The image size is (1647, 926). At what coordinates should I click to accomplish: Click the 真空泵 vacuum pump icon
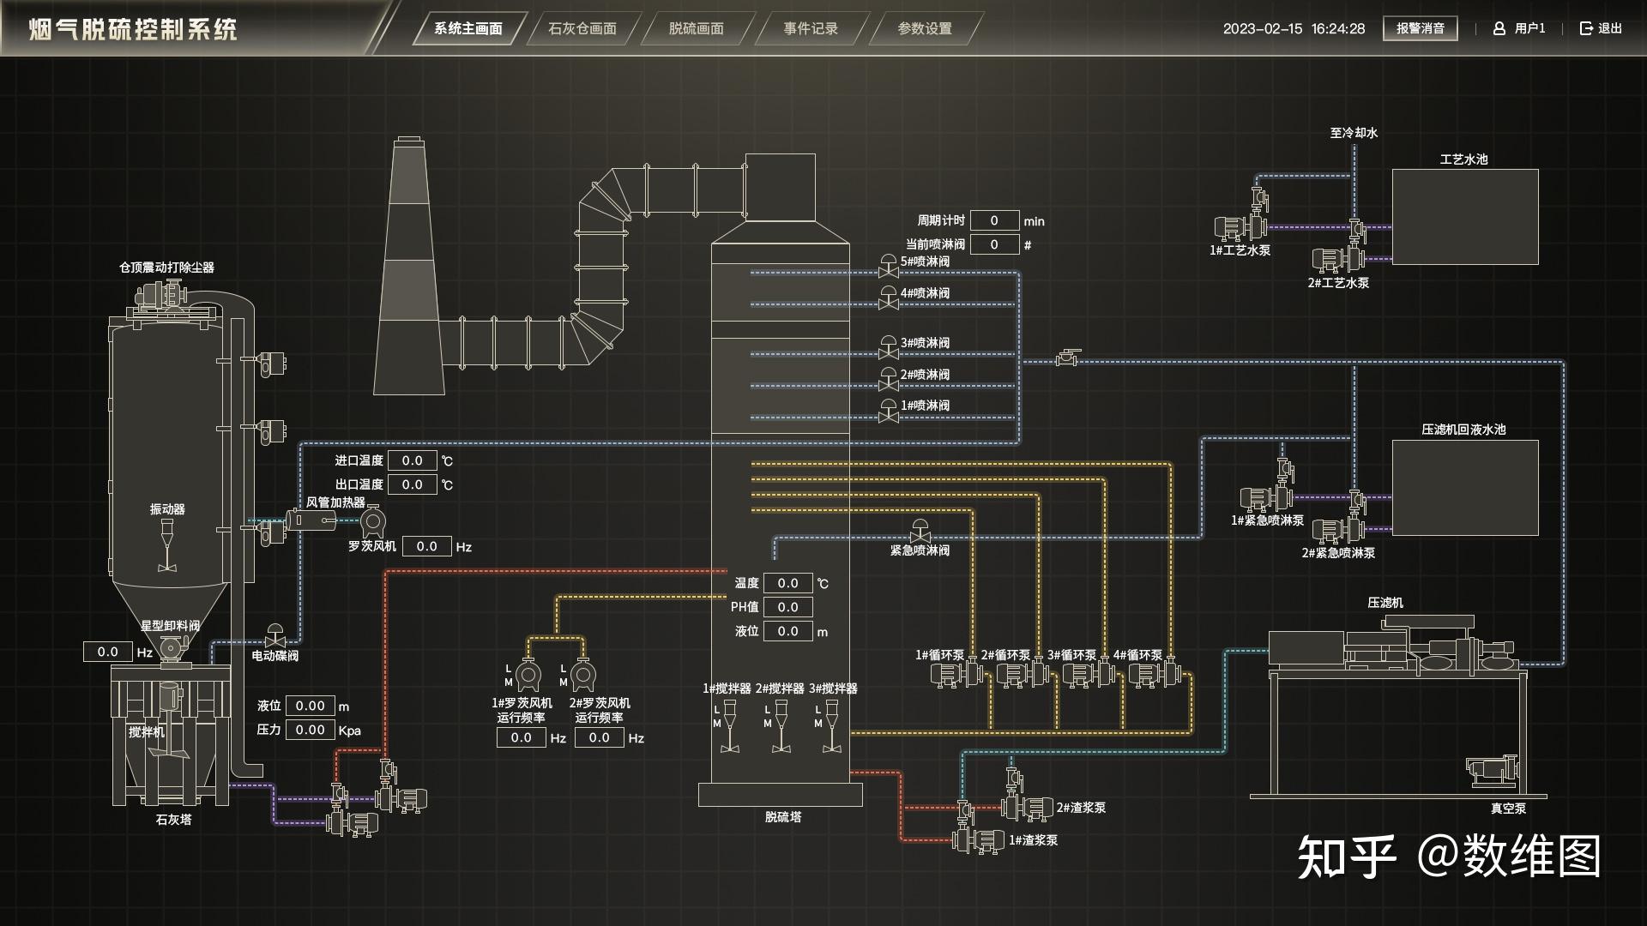(1492, 771)
